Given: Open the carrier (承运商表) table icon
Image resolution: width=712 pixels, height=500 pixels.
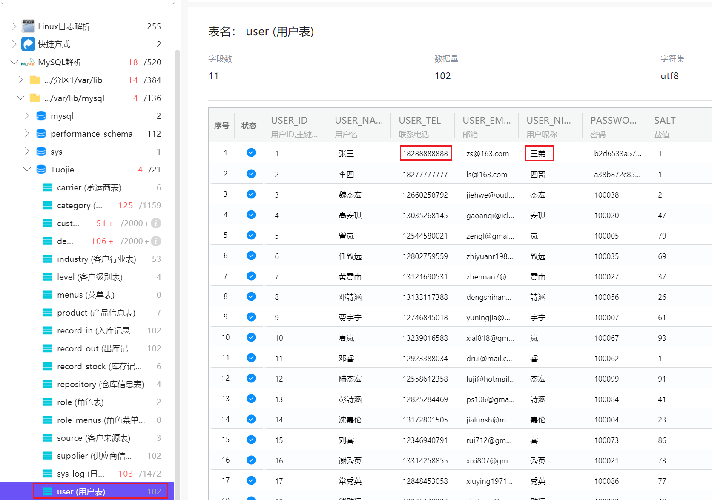Looking at the screenshot, I should [x=47, y=187].
